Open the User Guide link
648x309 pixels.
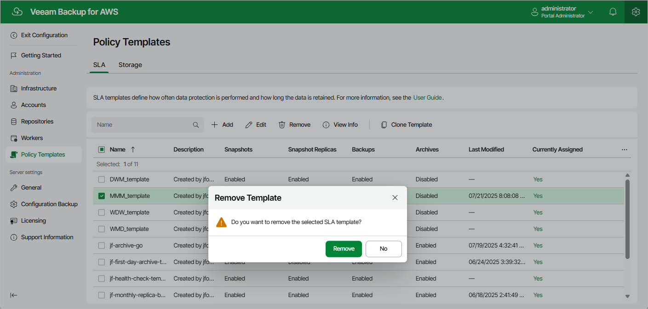[427, 98]
